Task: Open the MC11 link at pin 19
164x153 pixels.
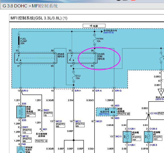Action: pos(78,121)
